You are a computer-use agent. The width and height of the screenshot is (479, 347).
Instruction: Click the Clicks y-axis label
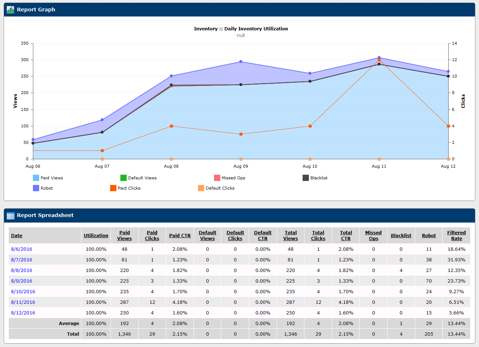pyautogui.click(x=463, y=101)
